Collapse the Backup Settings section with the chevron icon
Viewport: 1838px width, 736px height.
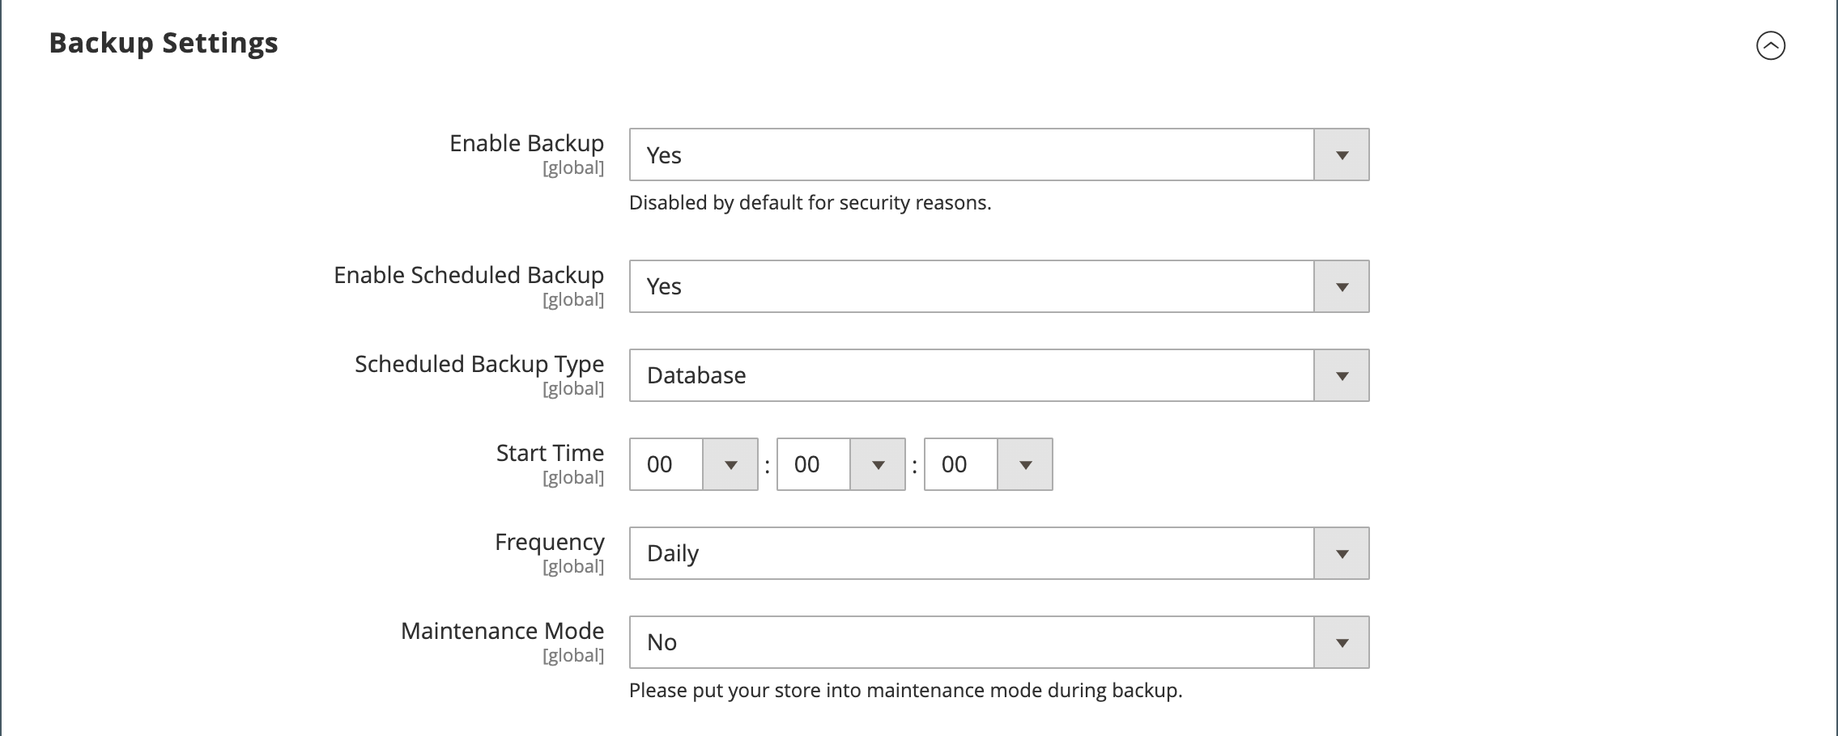pyautogui.click(x=1770, y=45)
